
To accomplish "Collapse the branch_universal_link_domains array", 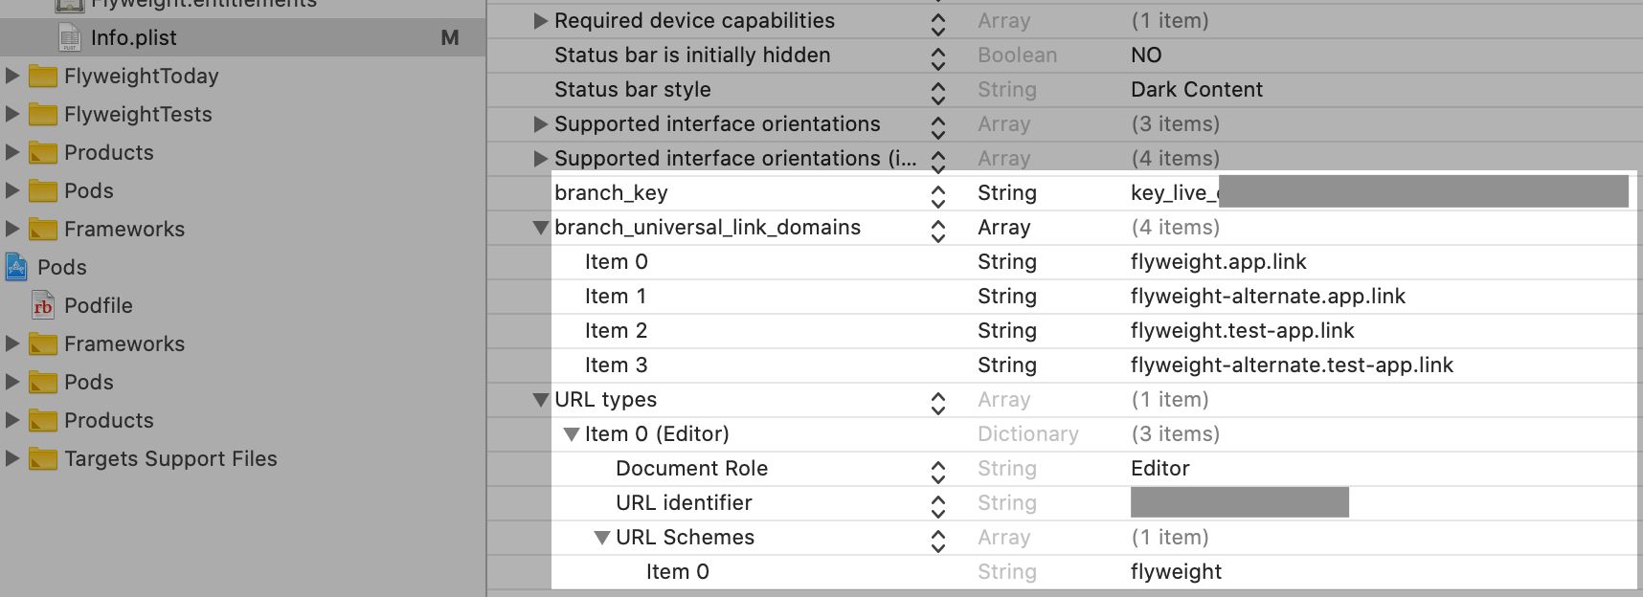I will (x=541, y=228).
